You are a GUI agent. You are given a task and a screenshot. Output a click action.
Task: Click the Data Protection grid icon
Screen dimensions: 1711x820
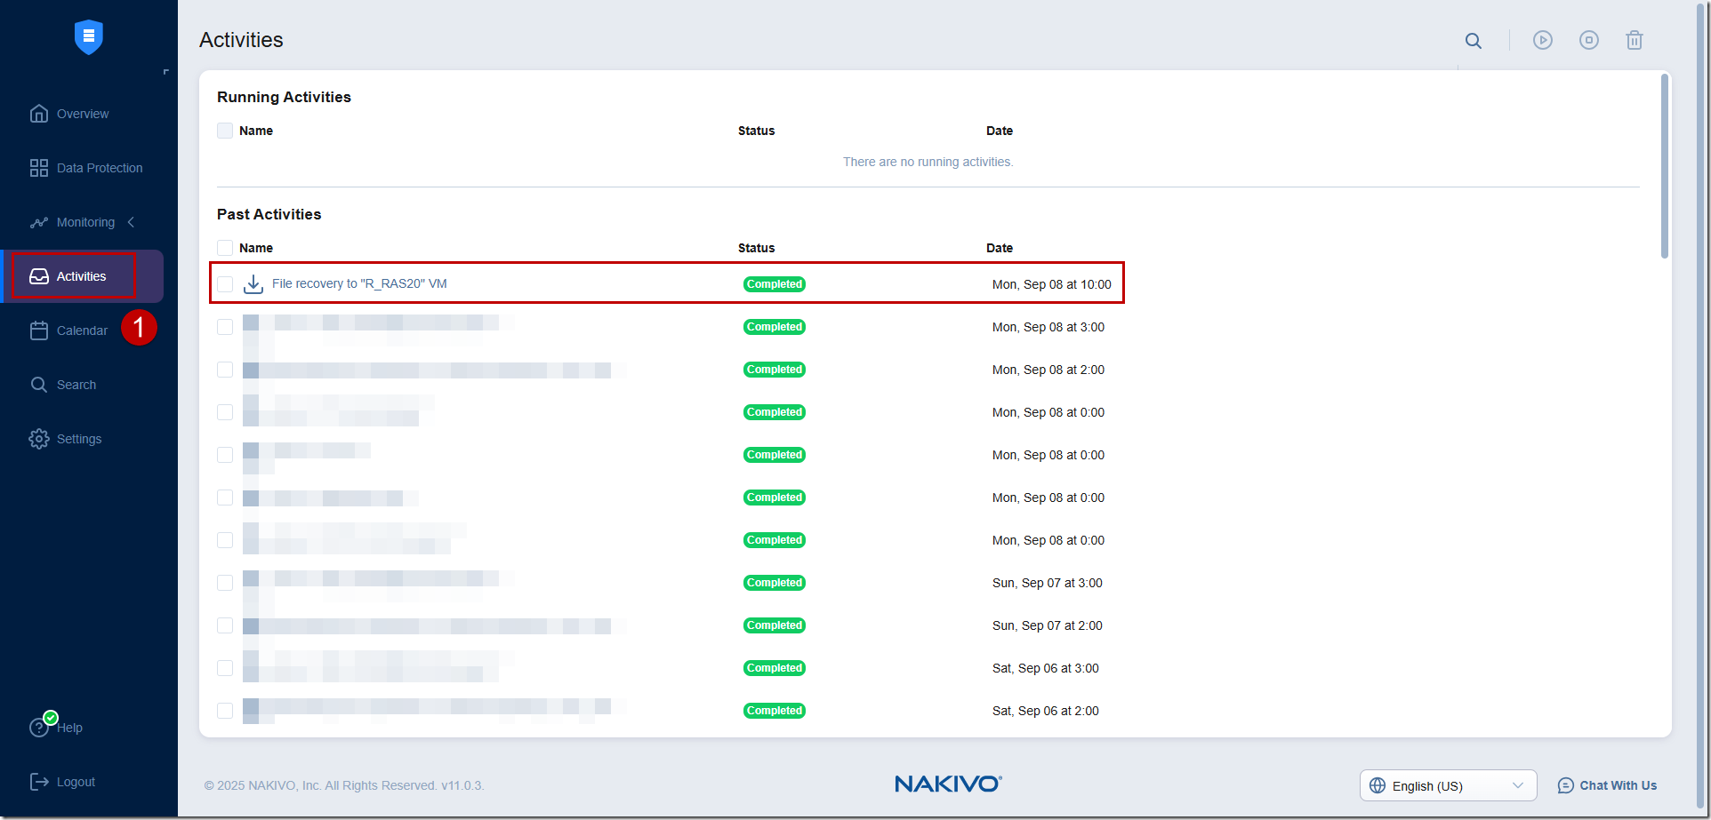click(38, 168)
